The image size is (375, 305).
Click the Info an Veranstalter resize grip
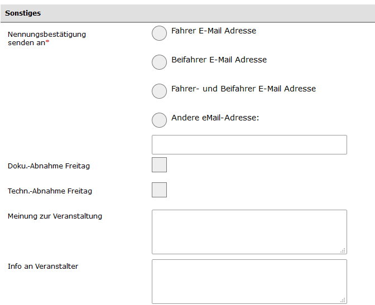pos(343,300)
